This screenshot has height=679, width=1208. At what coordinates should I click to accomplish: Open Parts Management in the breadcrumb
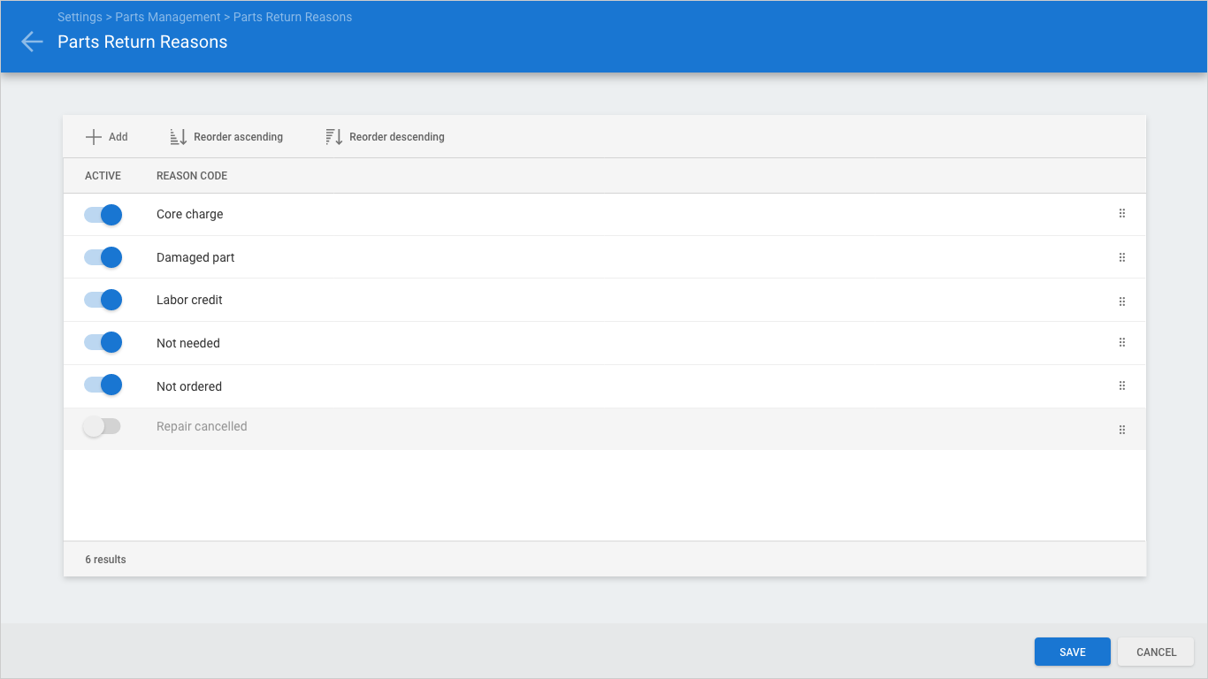click(x=168, y=17)
